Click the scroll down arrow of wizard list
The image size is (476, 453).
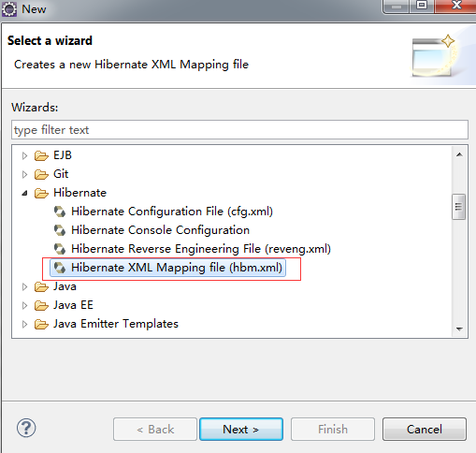pyautogui.click(x=459, y=329)
